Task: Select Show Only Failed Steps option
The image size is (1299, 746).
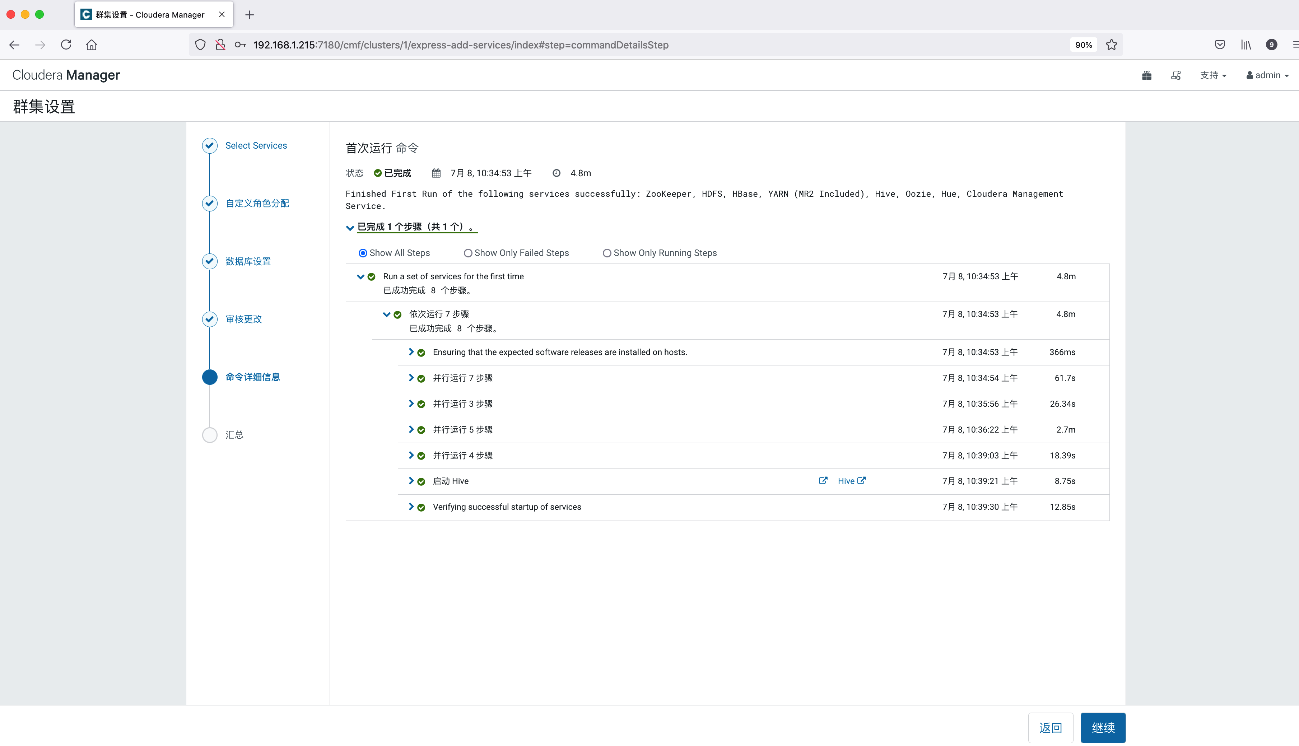Action: pyautogui.click(x=468, y=253)
